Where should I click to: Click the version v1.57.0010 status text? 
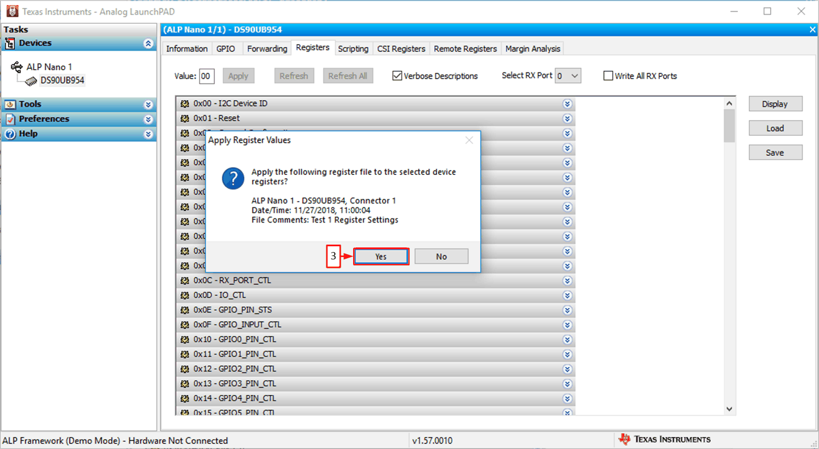pos(432,441)
